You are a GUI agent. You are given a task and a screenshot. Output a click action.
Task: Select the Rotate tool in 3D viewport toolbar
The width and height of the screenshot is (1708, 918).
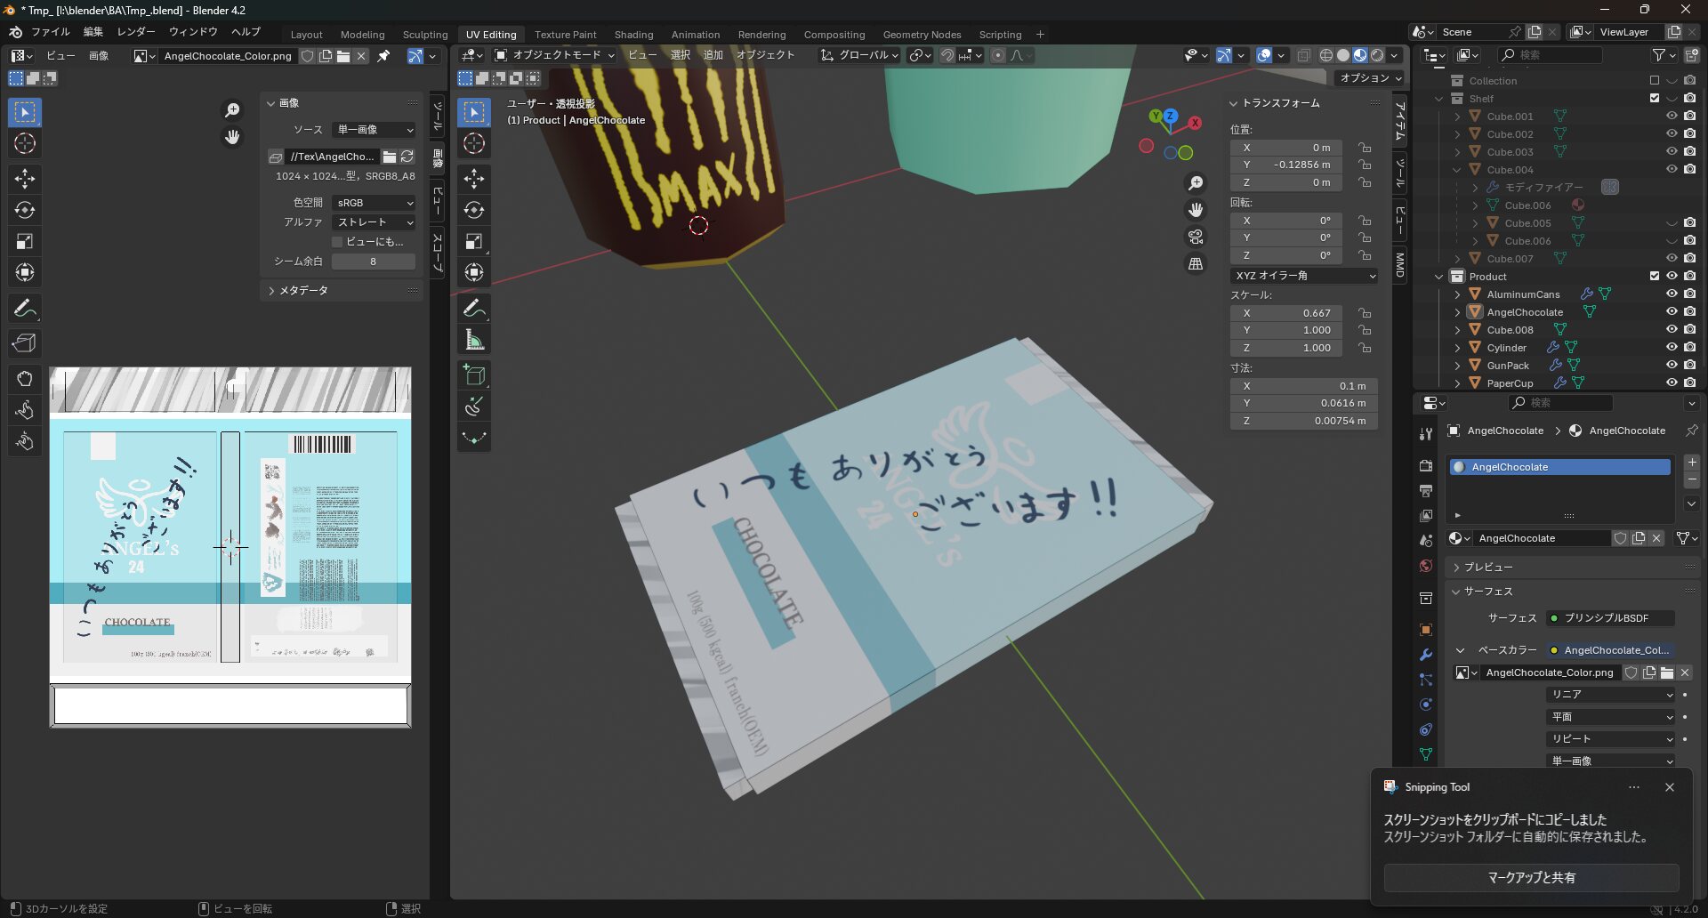coord(474,210)
